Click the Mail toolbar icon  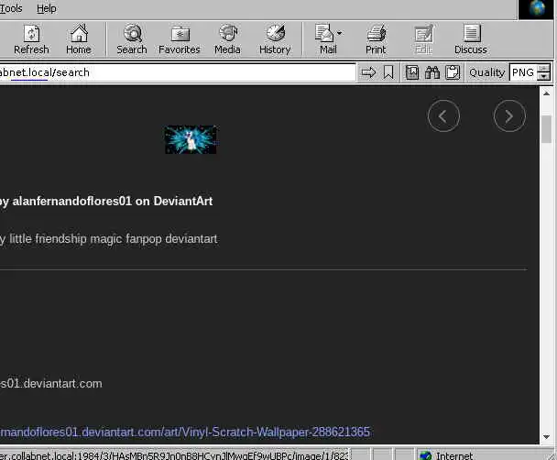325,39
